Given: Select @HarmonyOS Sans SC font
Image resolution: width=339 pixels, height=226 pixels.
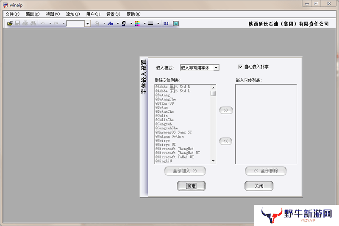Looking at the screenshot, I should point(174,132).
